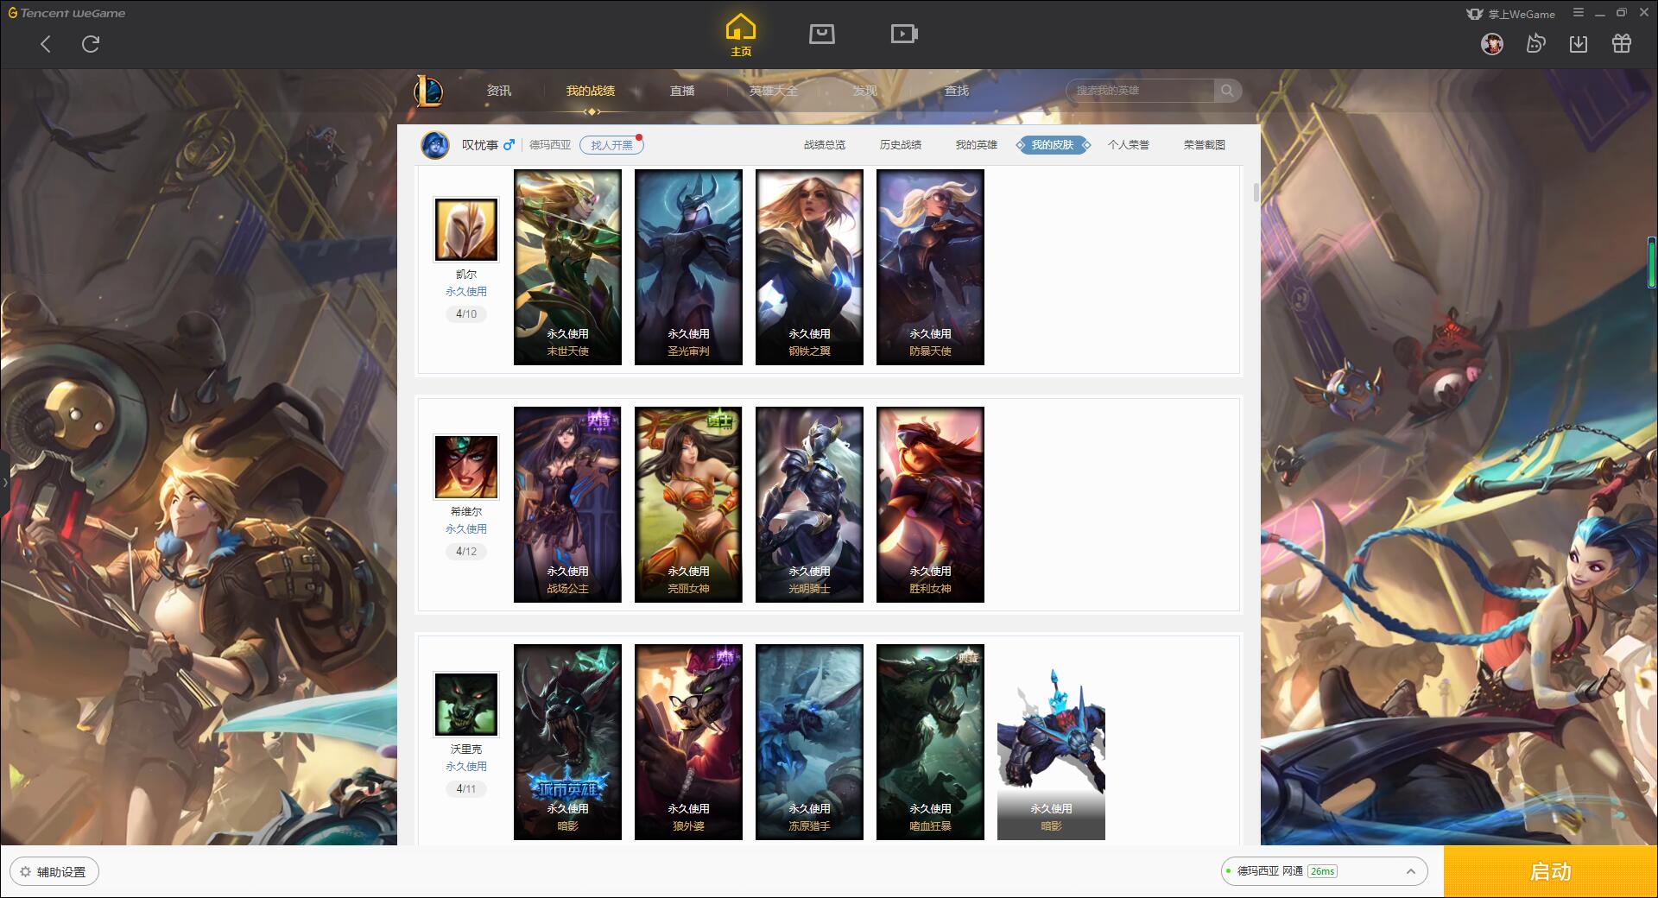Open 辅助设置 settings button
This screenshot has width=1658, height=898.
click(x=54, y=872)
